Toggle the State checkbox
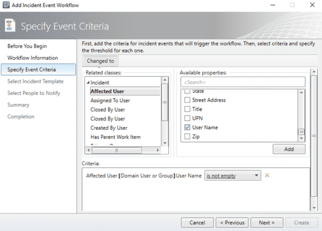 pos(187,92)
